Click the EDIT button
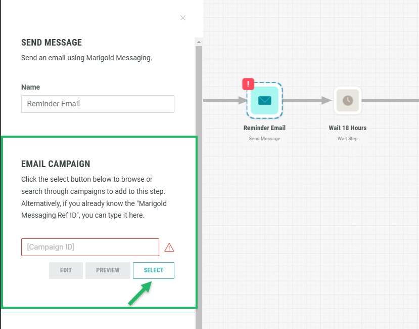Viewport: 419px width, 329px height. 66,270
